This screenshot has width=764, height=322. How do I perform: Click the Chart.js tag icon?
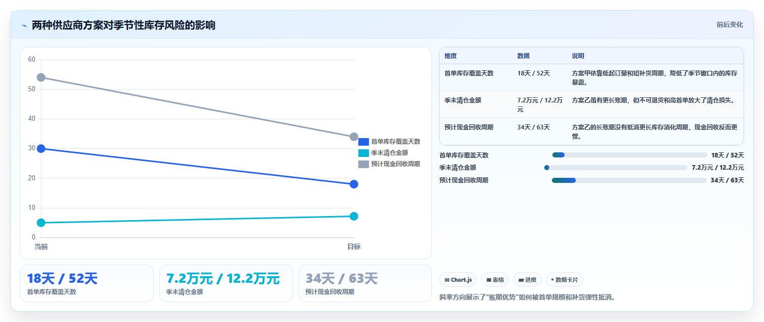click(447, 280)
